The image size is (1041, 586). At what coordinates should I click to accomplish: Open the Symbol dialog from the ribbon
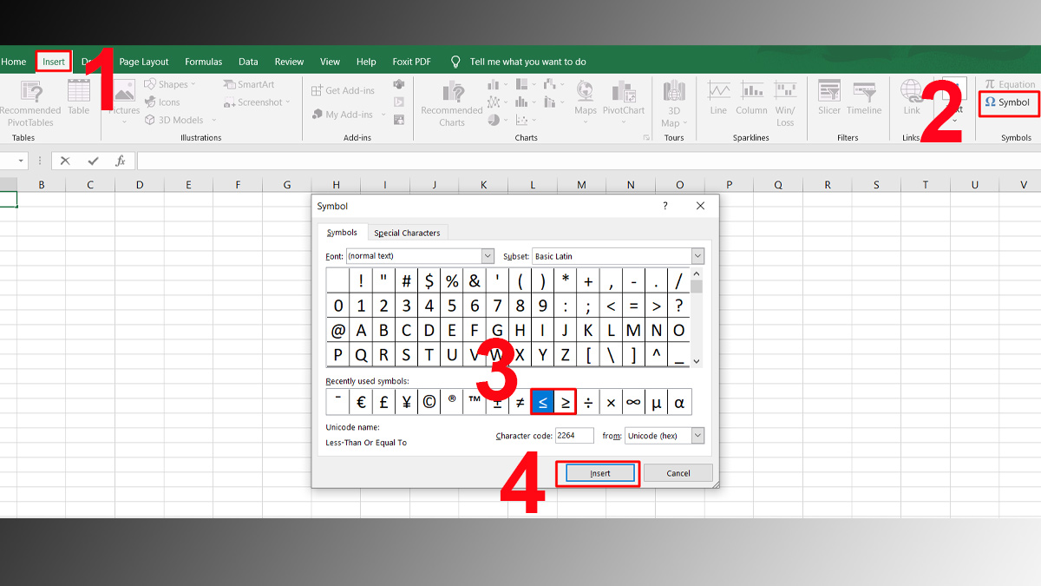1007,102
